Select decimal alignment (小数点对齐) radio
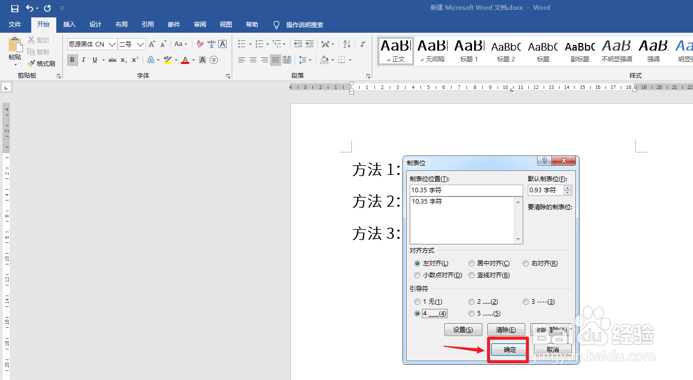 [x=417, y=275]
